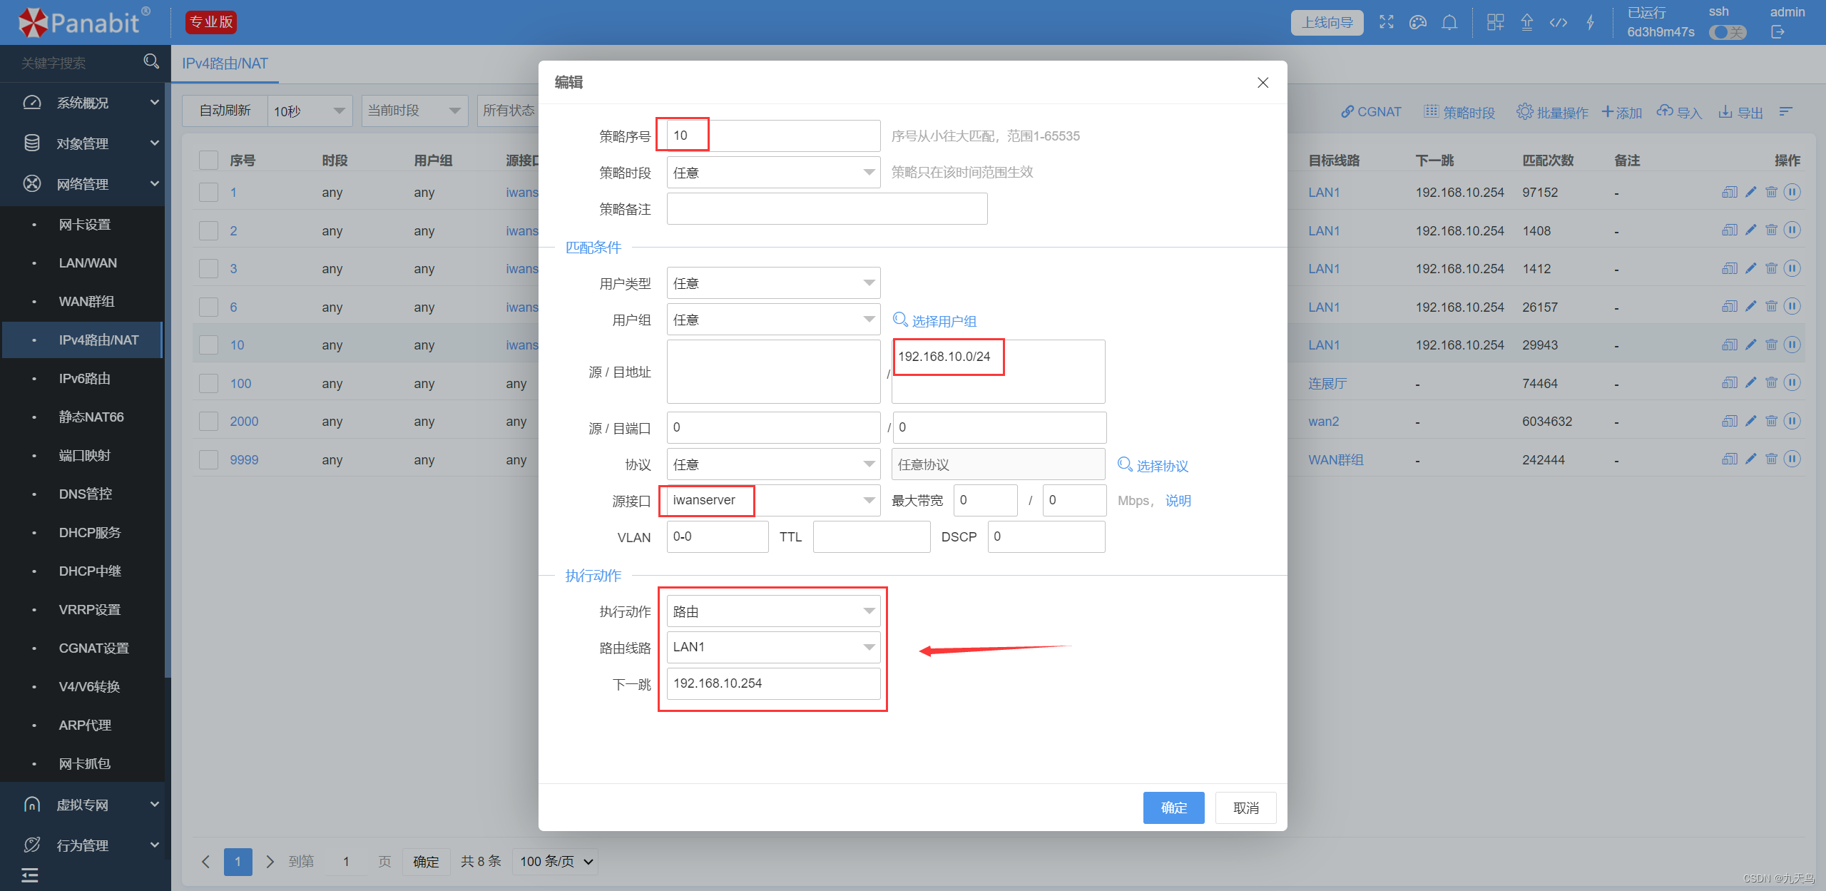The width and height of the screenshot is (1826, 891).
Task: Select 端口映射 sidebar menu item
Action: click(x=84, y=455)
